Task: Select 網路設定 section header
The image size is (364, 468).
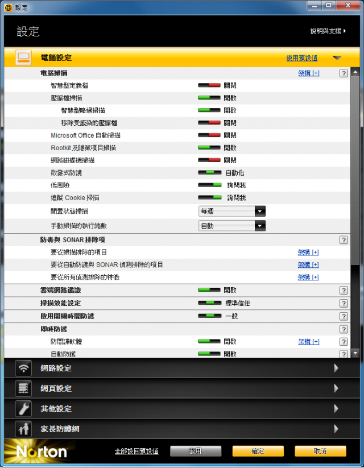Action: click(x=182, y=368)
